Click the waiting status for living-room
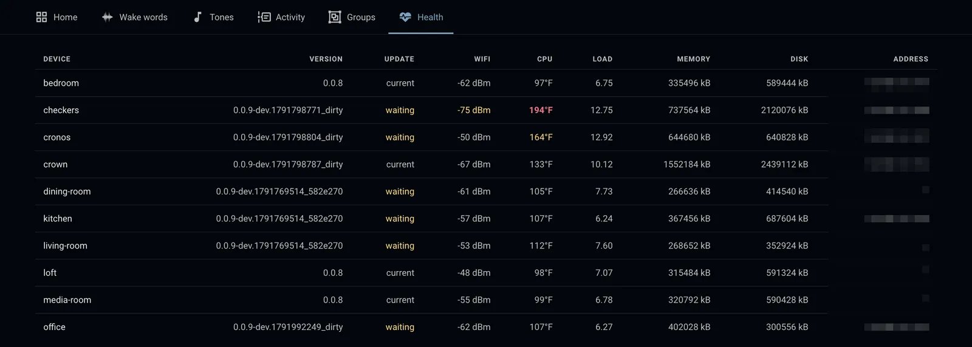This screenshot has width=972, height=347. point(400,246)
